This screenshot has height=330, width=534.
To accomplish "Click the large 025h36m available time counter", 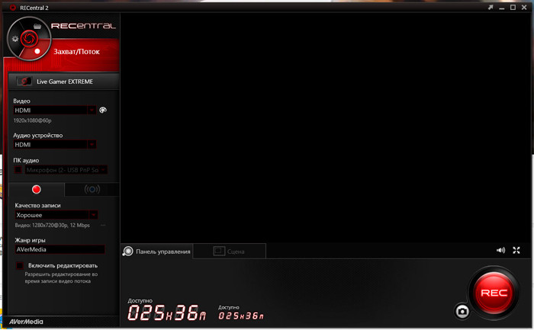I will click(x=167, y=313).
